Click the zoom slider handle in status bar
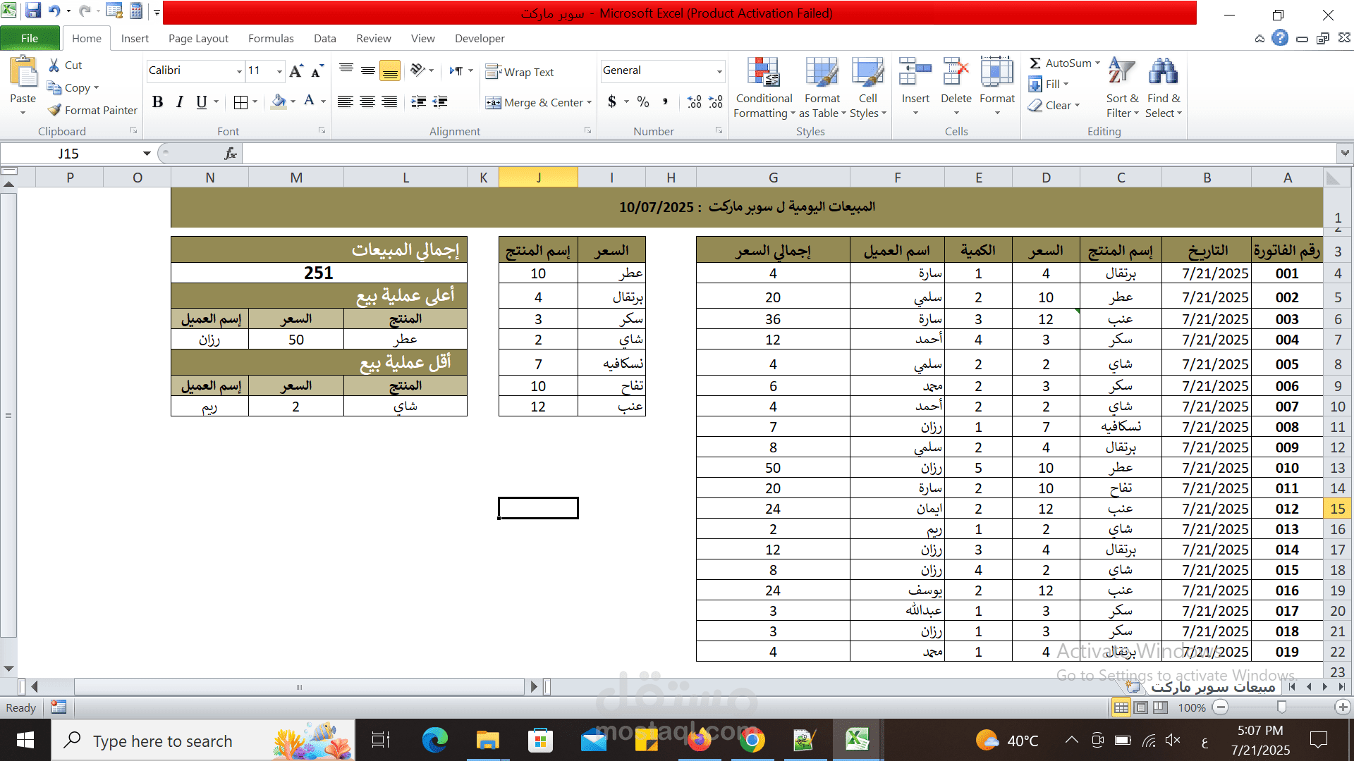The width and height of the screenshot is (1354, 761). click(1281, 707)
